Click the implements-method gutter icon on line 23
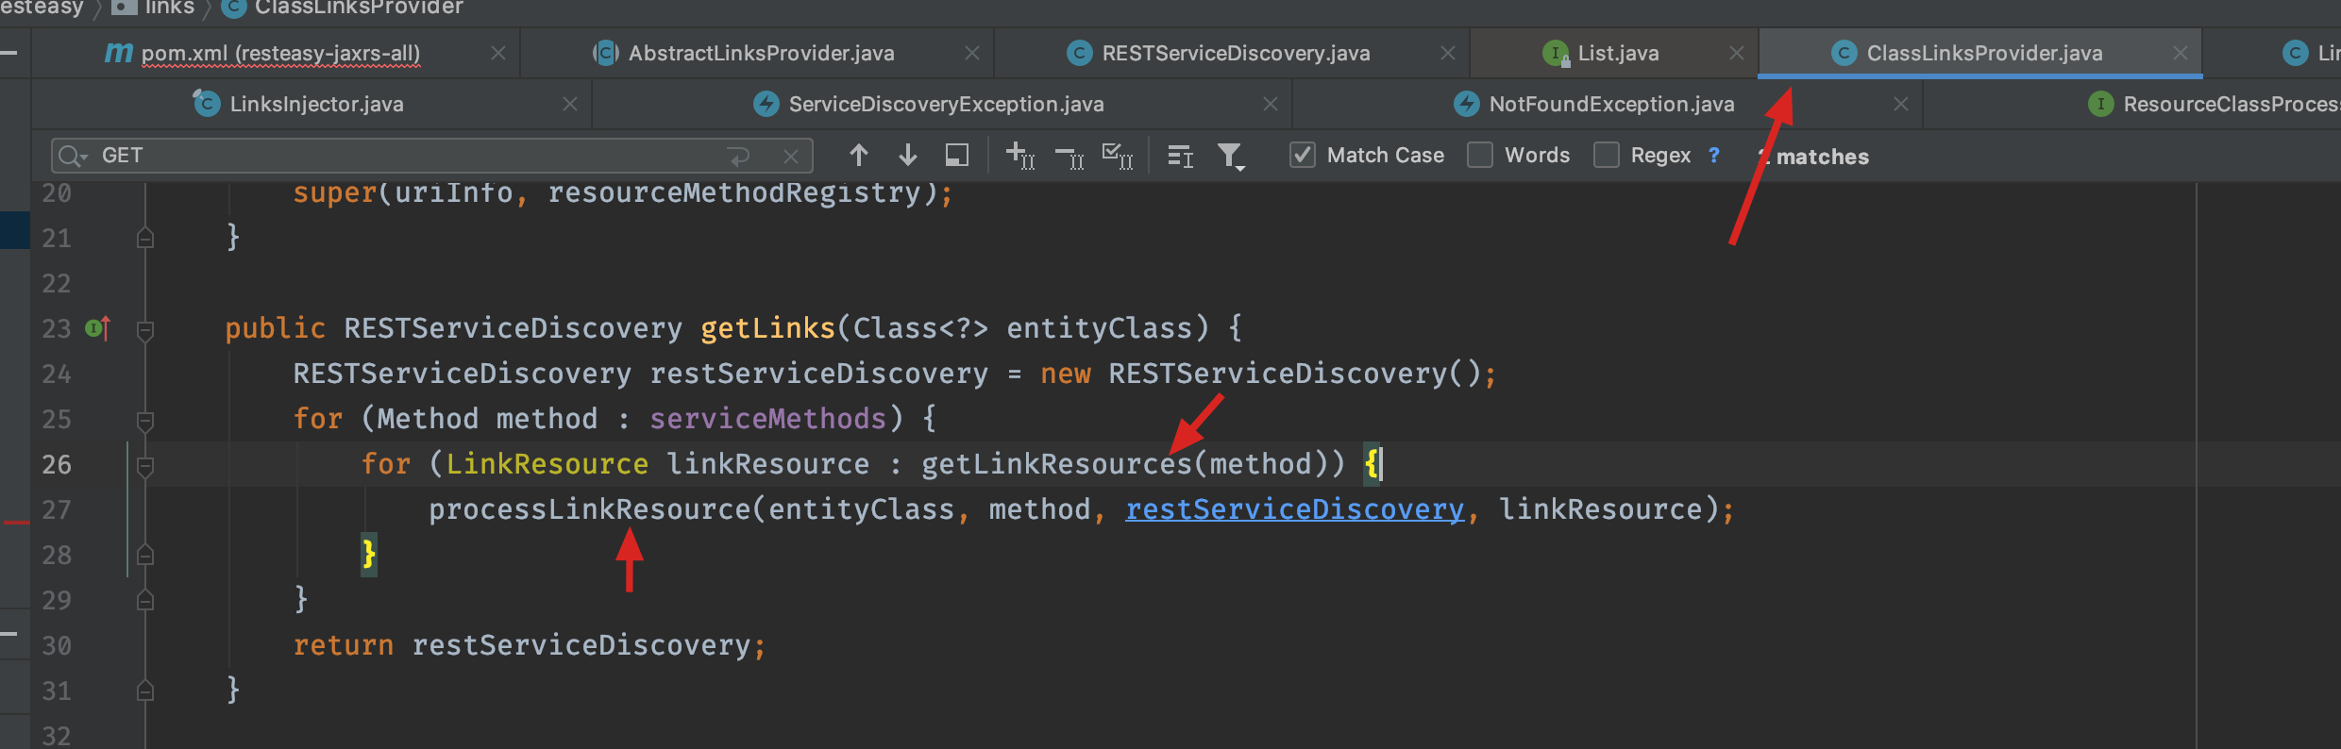The height and width of the screenshot is (749, 2341). [x=98, y=328]
